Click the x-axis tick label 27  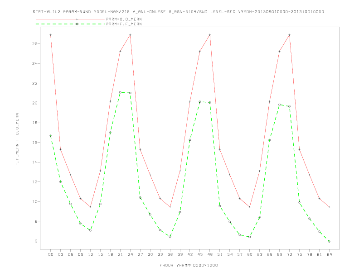pos(140,254)
